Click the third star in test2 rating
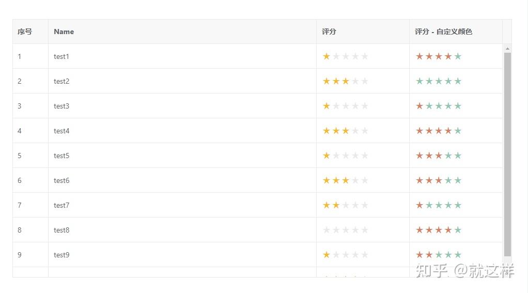Screen dimensions: 528x293 346,81
